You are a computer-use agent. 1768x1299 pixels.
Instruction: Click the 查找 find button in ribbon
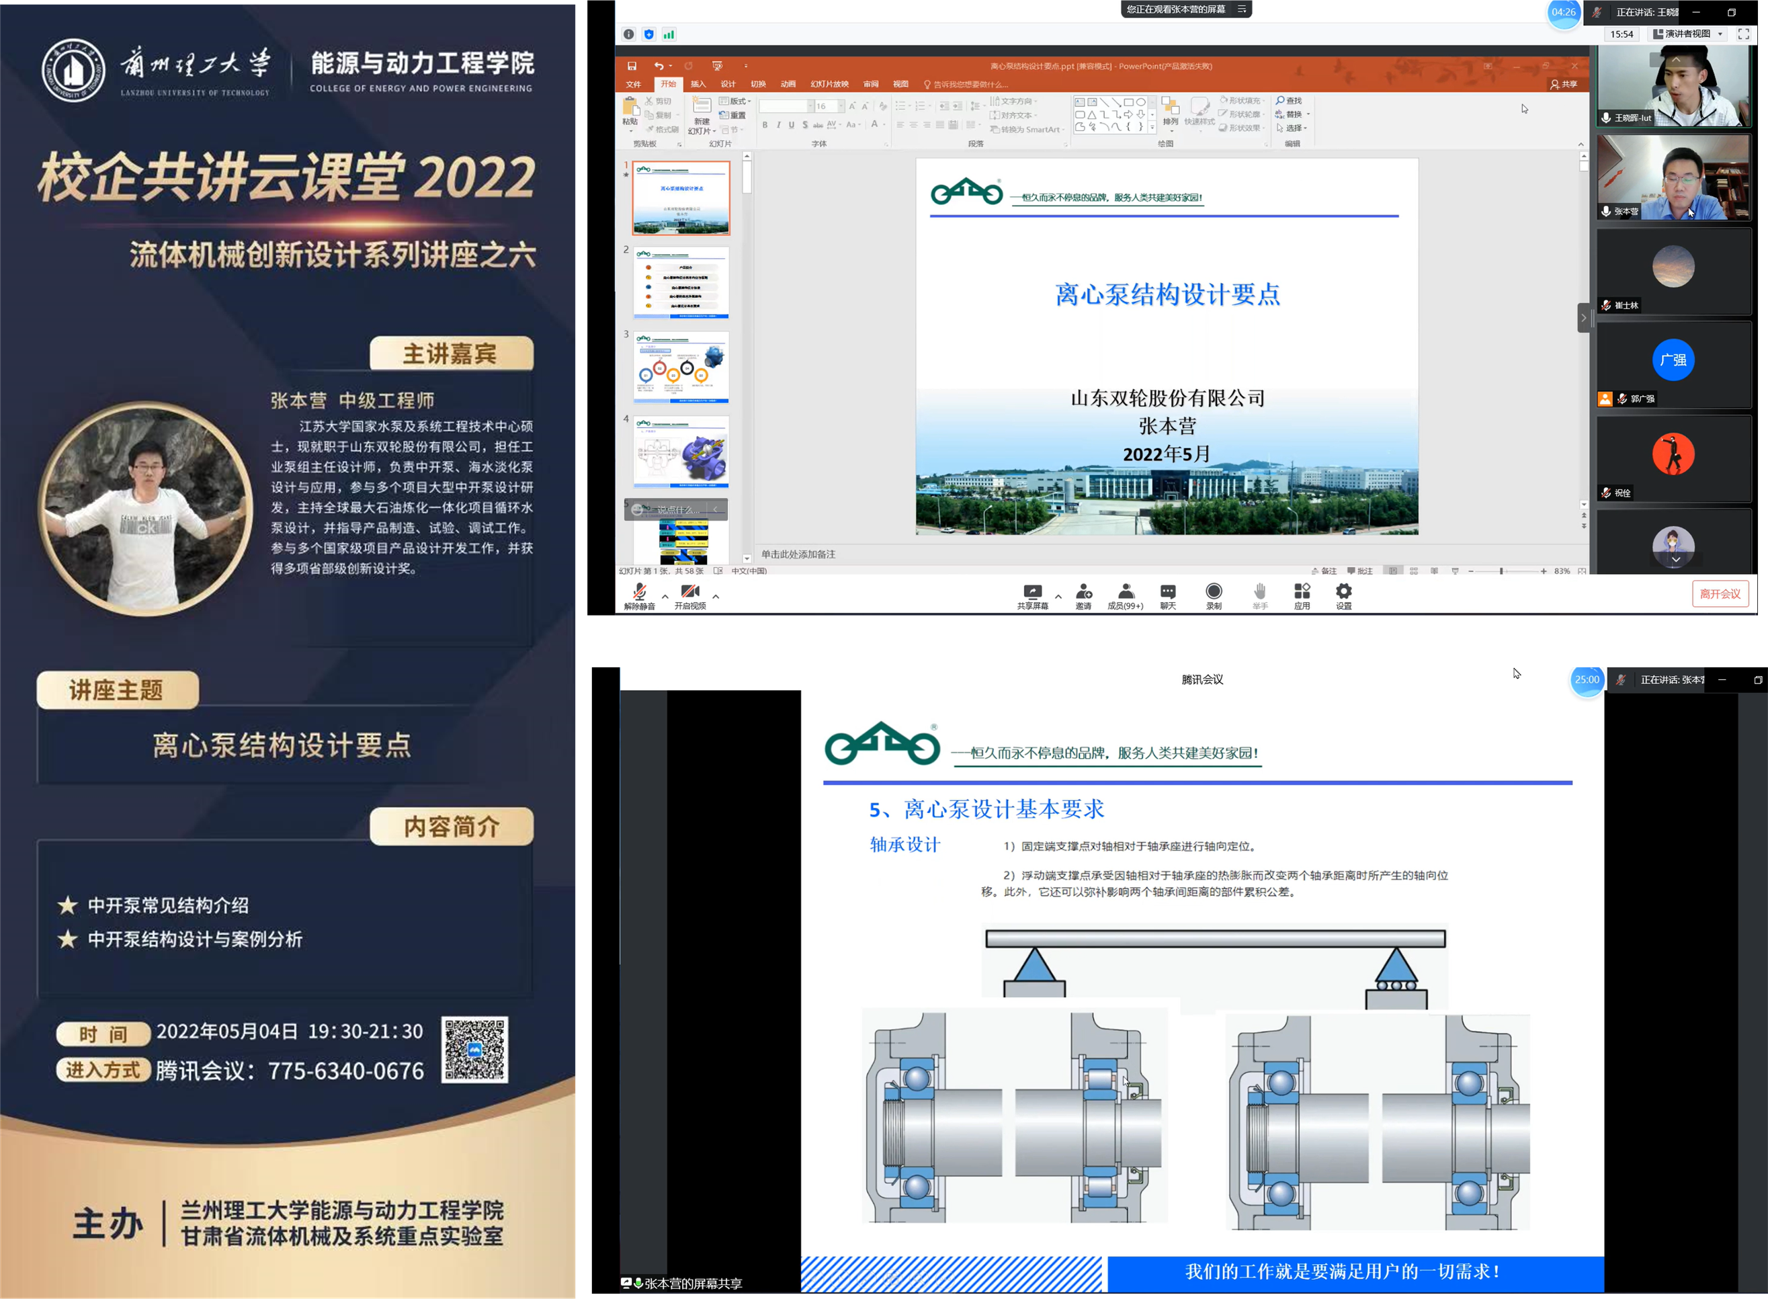click(1290, 101)
